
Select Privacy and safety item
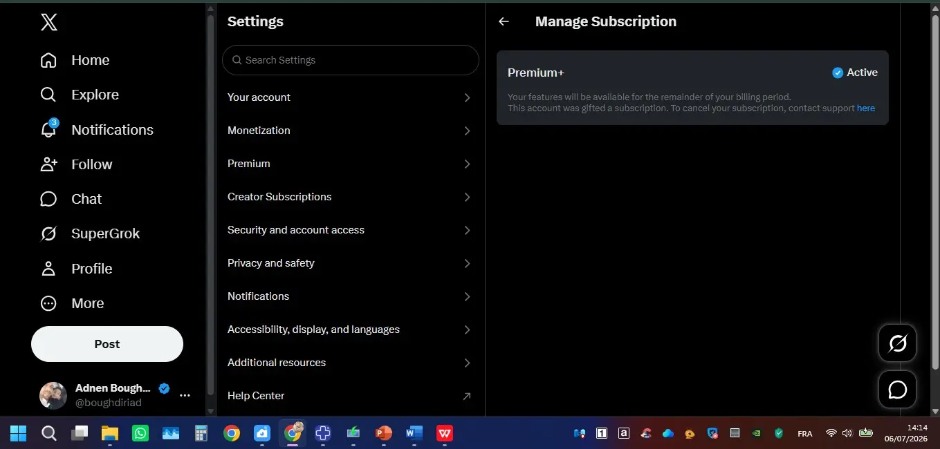coord(350,263)
